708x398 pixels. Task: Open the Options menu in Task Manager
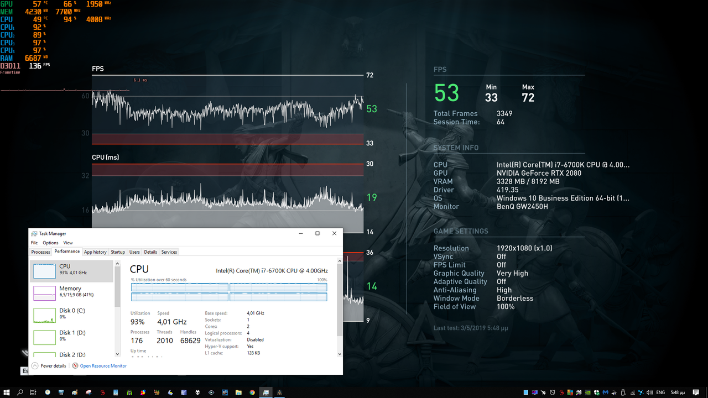point(50,243)
